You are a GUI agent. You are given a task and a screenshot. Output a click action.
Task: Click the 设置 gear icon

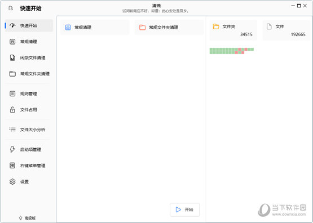tap(12, 181)
